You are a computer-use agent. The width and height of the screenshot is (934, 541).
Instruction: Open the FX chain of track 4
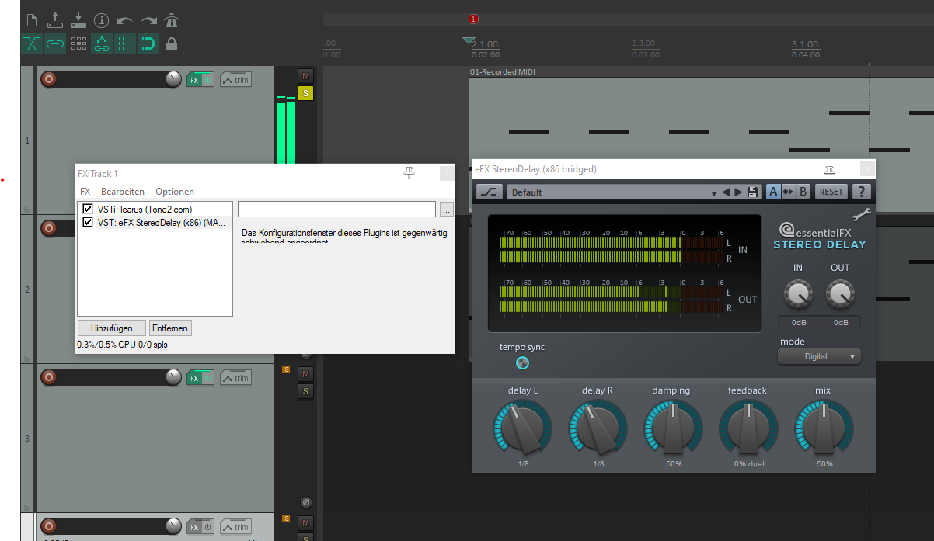point(194,527)
